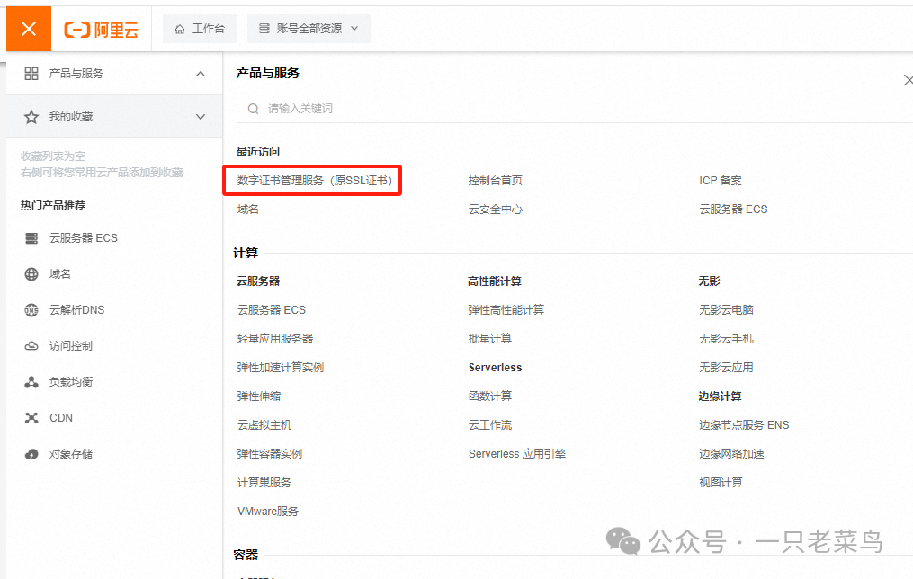913x579 pixels.
Task: Open 负载均衡 in the sidebar
Action: [71, 382]
